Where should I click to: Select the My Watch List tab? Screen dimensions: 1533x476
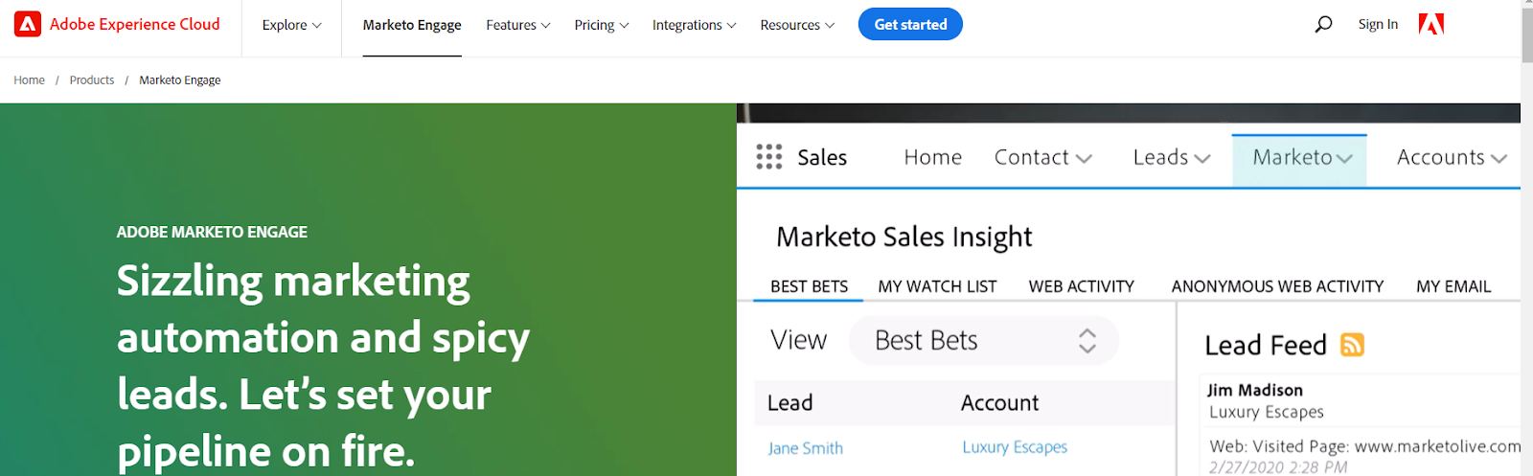point(937,286)
